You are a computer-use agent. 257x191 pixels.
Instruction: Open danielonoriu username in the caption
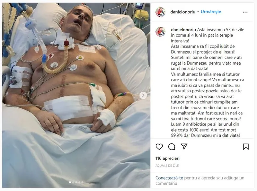tap(183, 30)
